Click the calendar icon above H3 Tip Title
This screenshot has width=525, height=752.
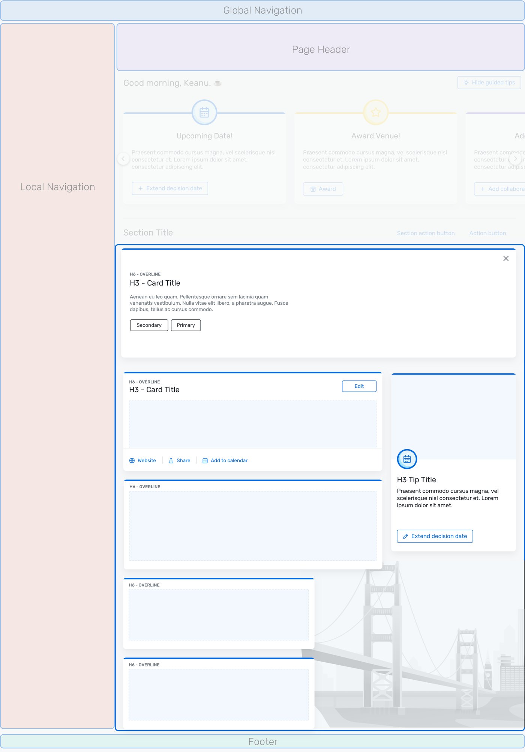click(407, 459)
